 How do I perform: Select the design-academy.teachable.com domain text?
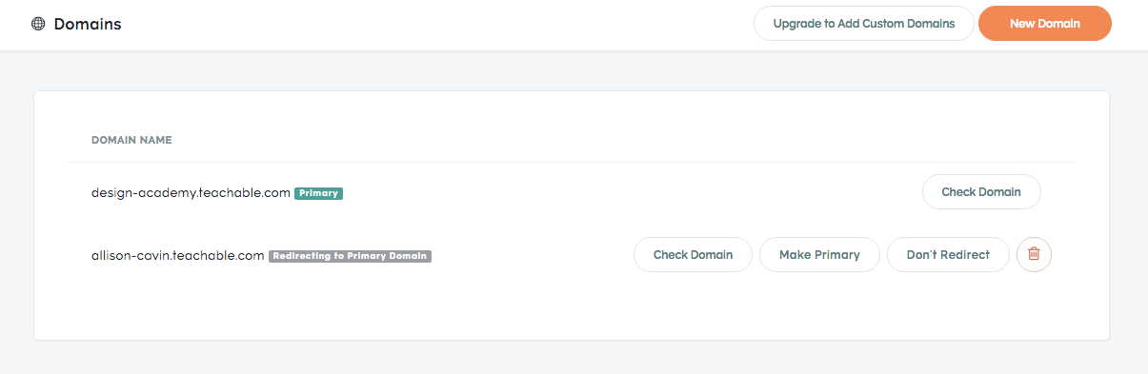click(x=191, y=192)
